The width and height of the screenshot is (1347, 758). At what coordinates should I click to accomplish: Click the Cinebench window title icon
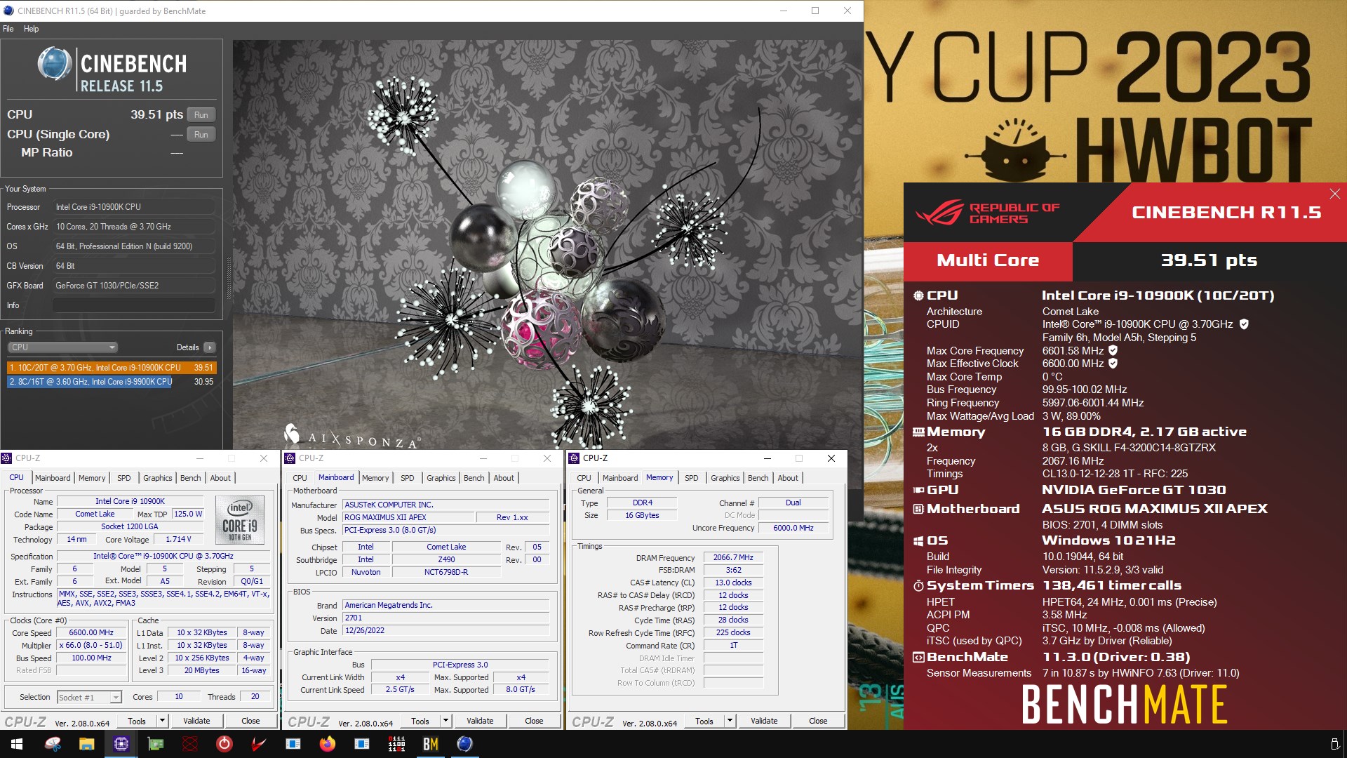coord(8,11)
